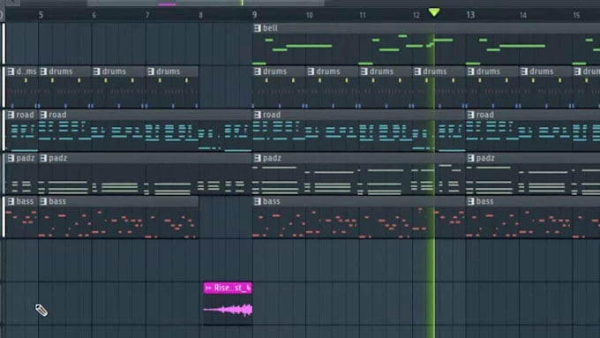Open road clip menu icon at bar 9
The width and height of the screenshot is (600, 338).
tap(257, 115)
